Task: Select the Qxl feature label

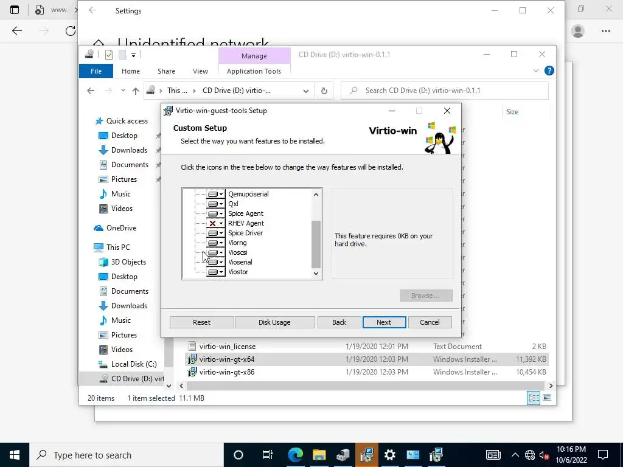Action: coord(233,204)
